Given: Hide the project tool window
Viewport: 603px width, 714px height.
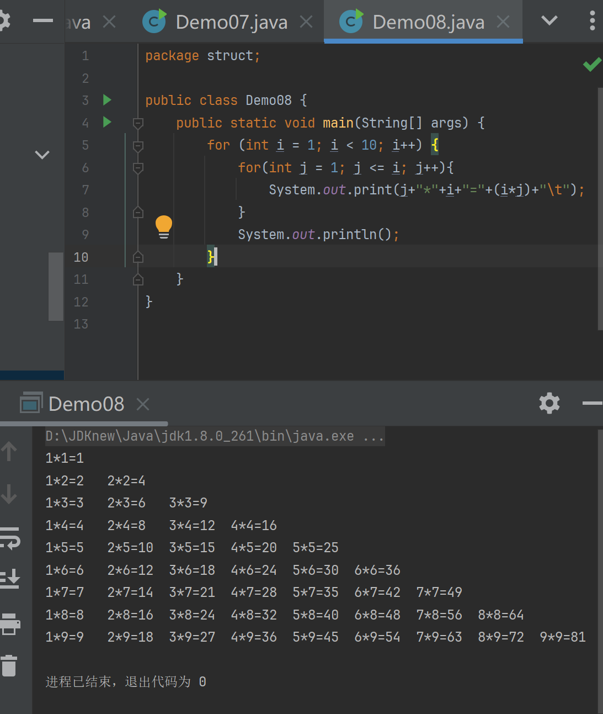Looking at the screenshot, I should pyautogui.click(x=43, y=21).
